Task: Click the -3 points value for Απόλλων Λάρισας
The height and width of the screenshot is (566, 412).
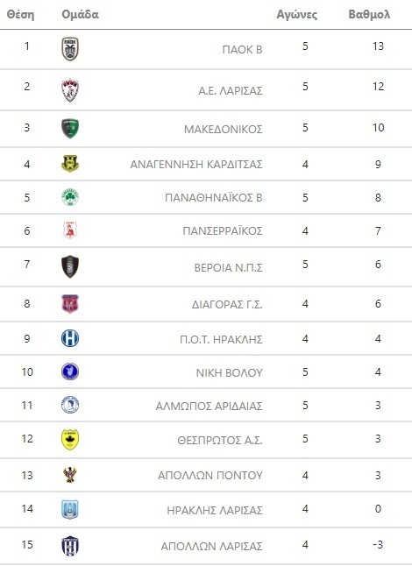Action: click(378, 544)
